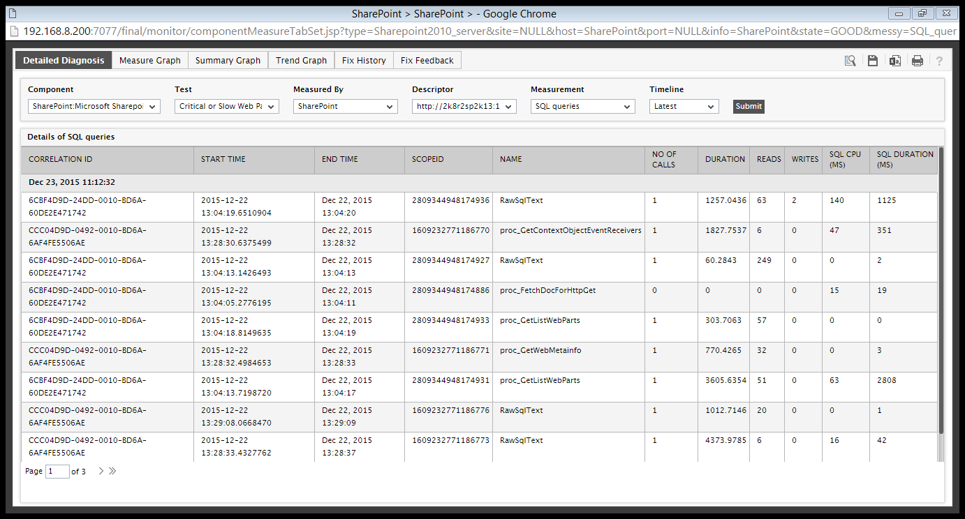Click SQL CPU value 140

click(837, 200)
